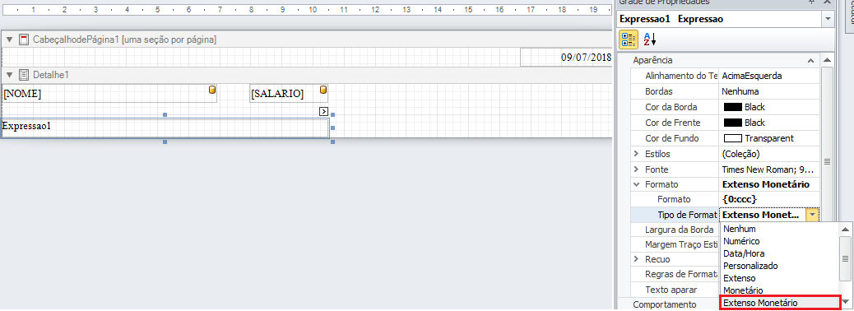
Task: Click the Cor de Fundo transparent swatch
Action: click(732, 138)
